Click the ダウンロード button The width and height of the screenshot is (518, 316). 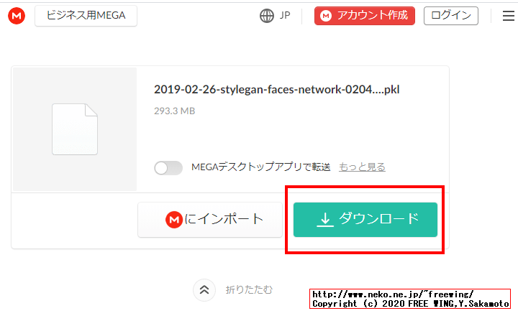click(x=365, y=219)
